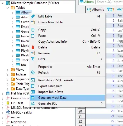Collapse the Tables folder node
This screenshot has height=126, width=123.
point(8,8)
